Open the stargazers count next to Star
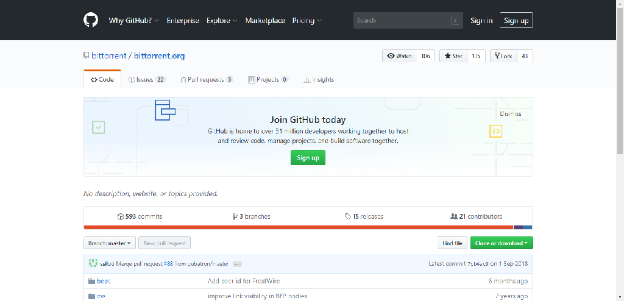 [x=476, y=56]
